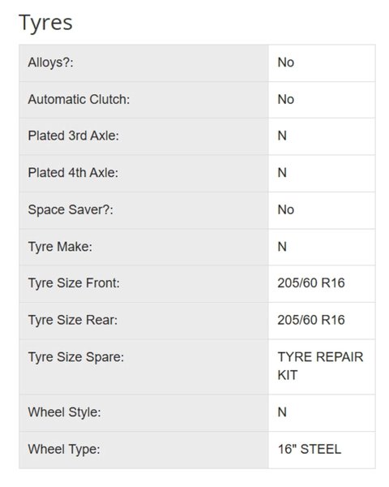
Task: Select the Plated 4th Axle label
Action: pyautogui.click(x=73, y=173)
